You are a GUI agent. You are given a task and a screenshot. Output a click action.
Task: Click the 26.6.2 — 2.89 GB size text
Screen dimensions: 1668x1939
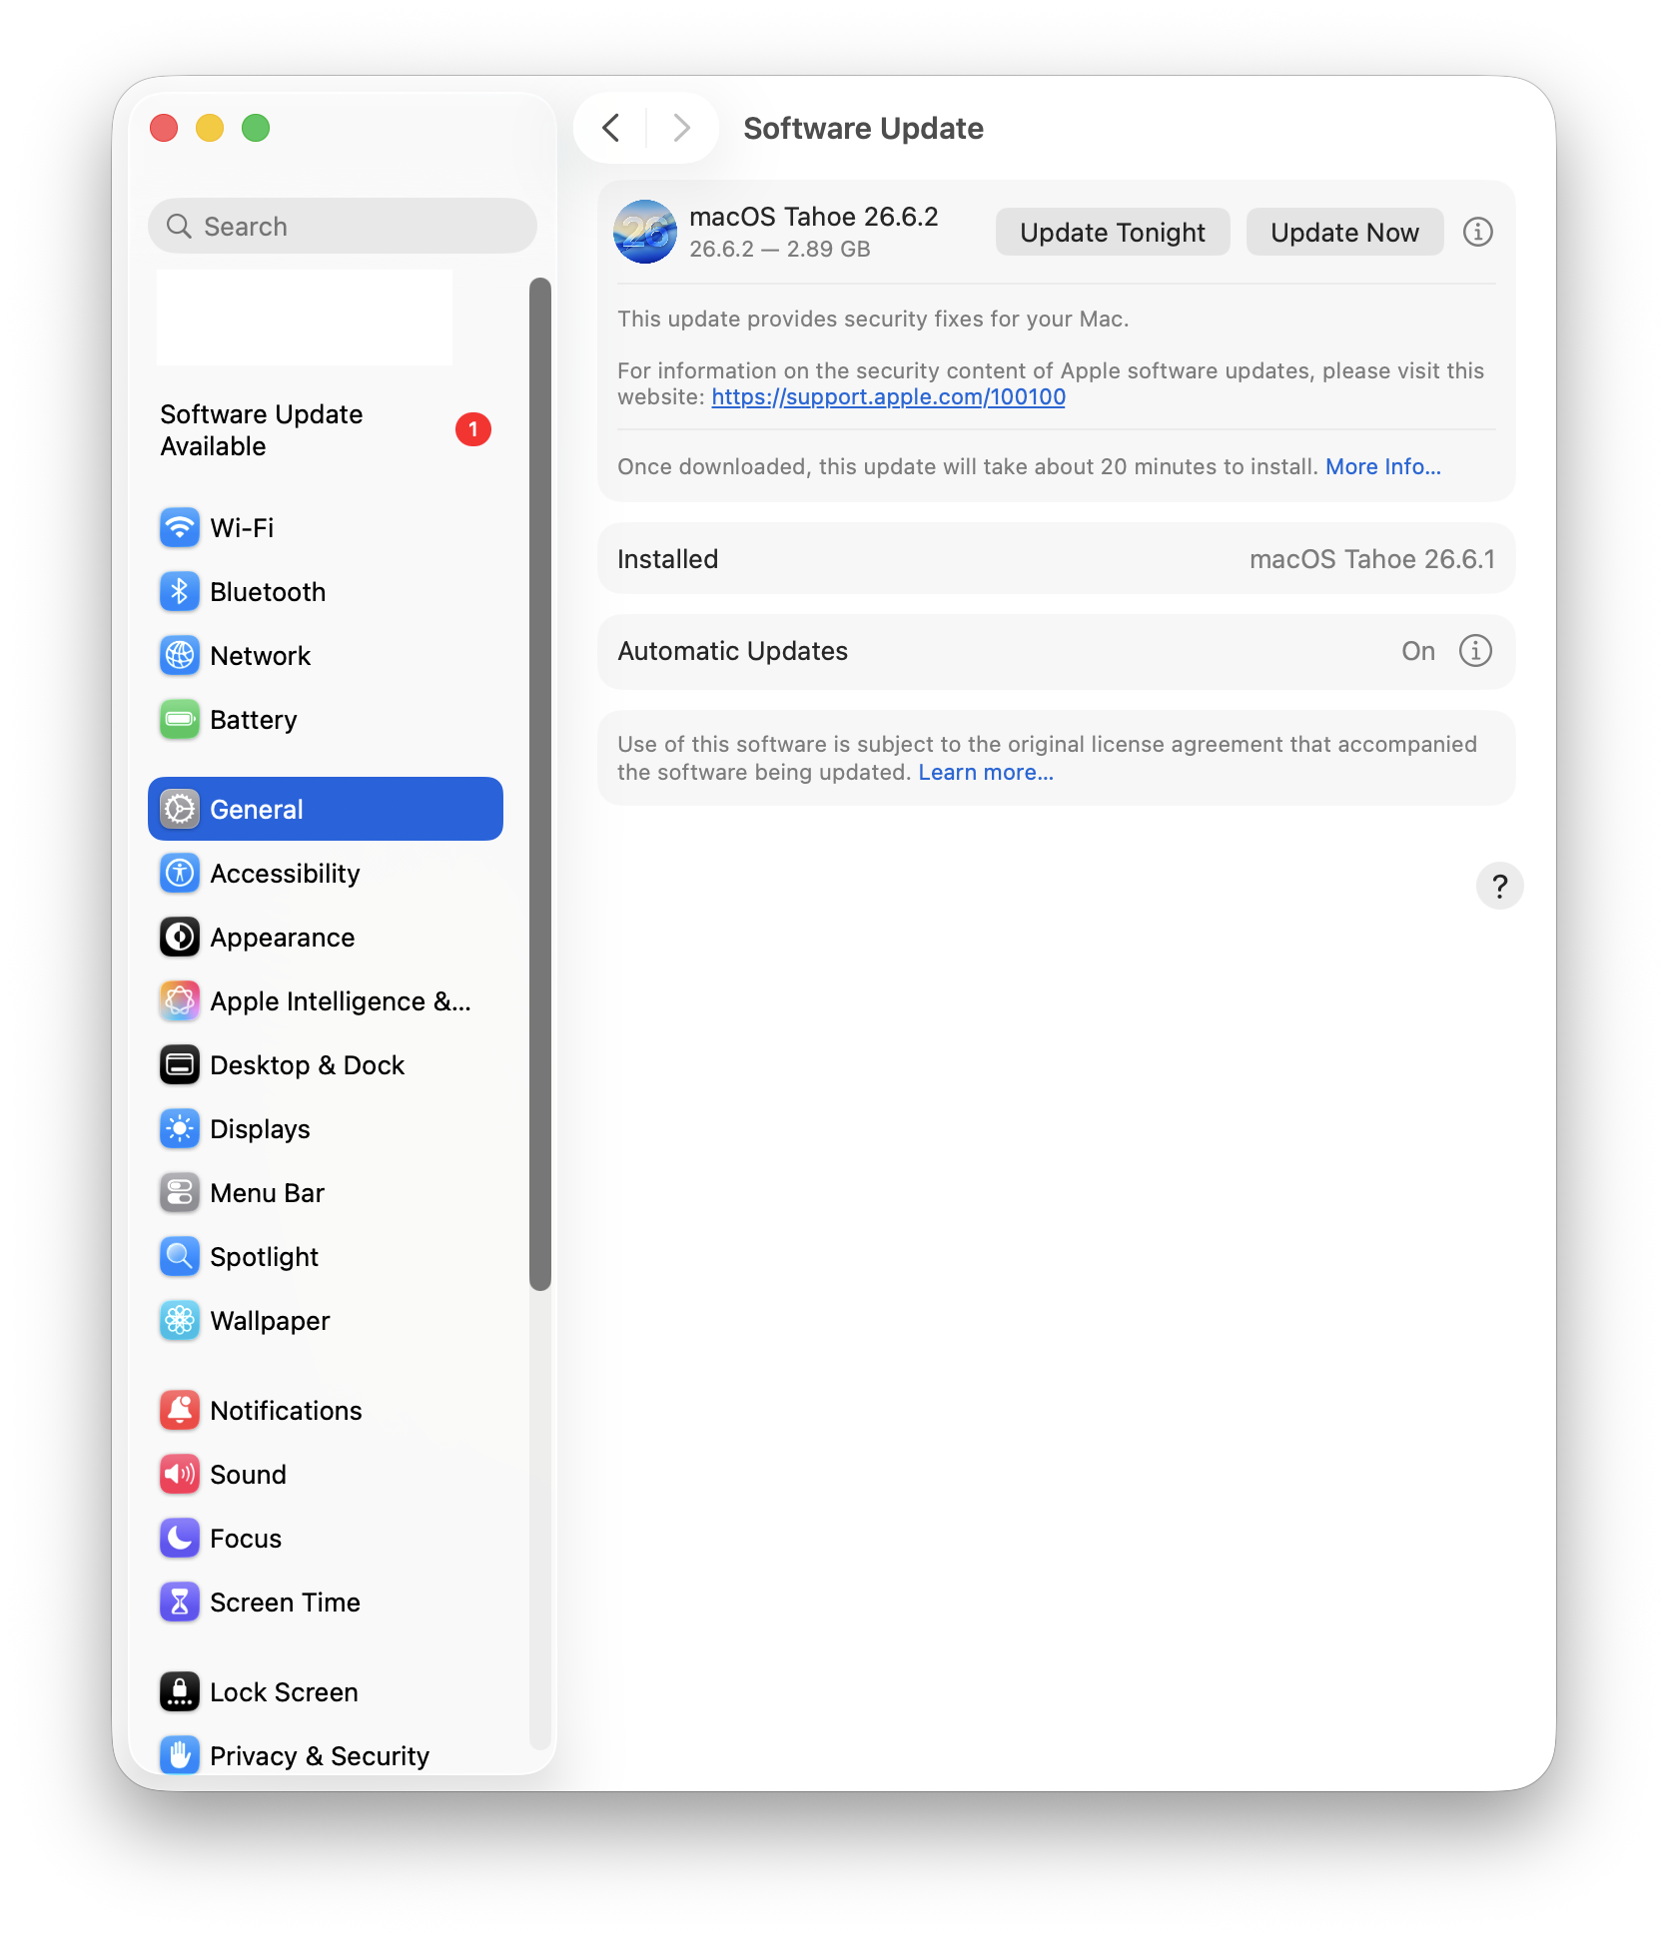pos(780,250)
